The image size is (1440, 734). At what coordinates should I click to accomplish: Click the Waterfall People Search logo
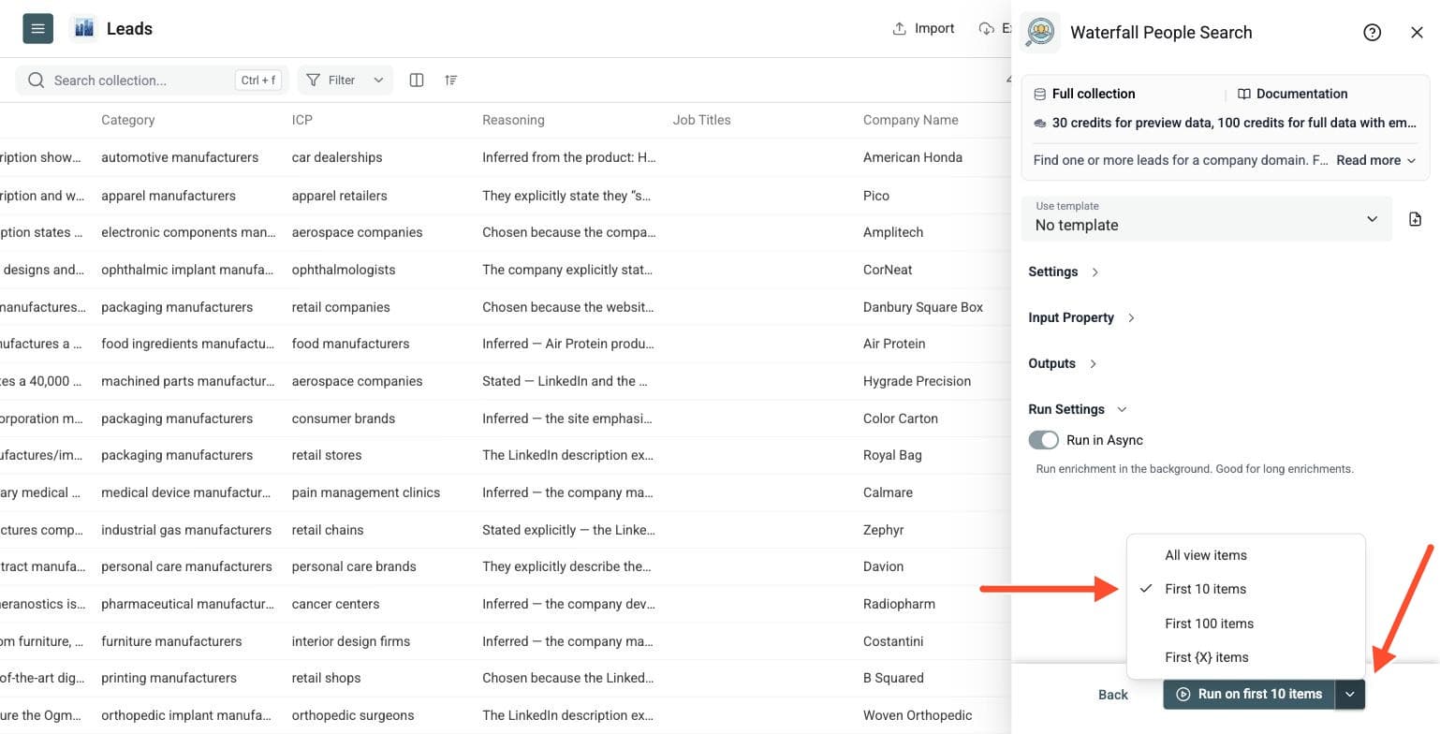pyautogui.click(x=1040, y=33)
